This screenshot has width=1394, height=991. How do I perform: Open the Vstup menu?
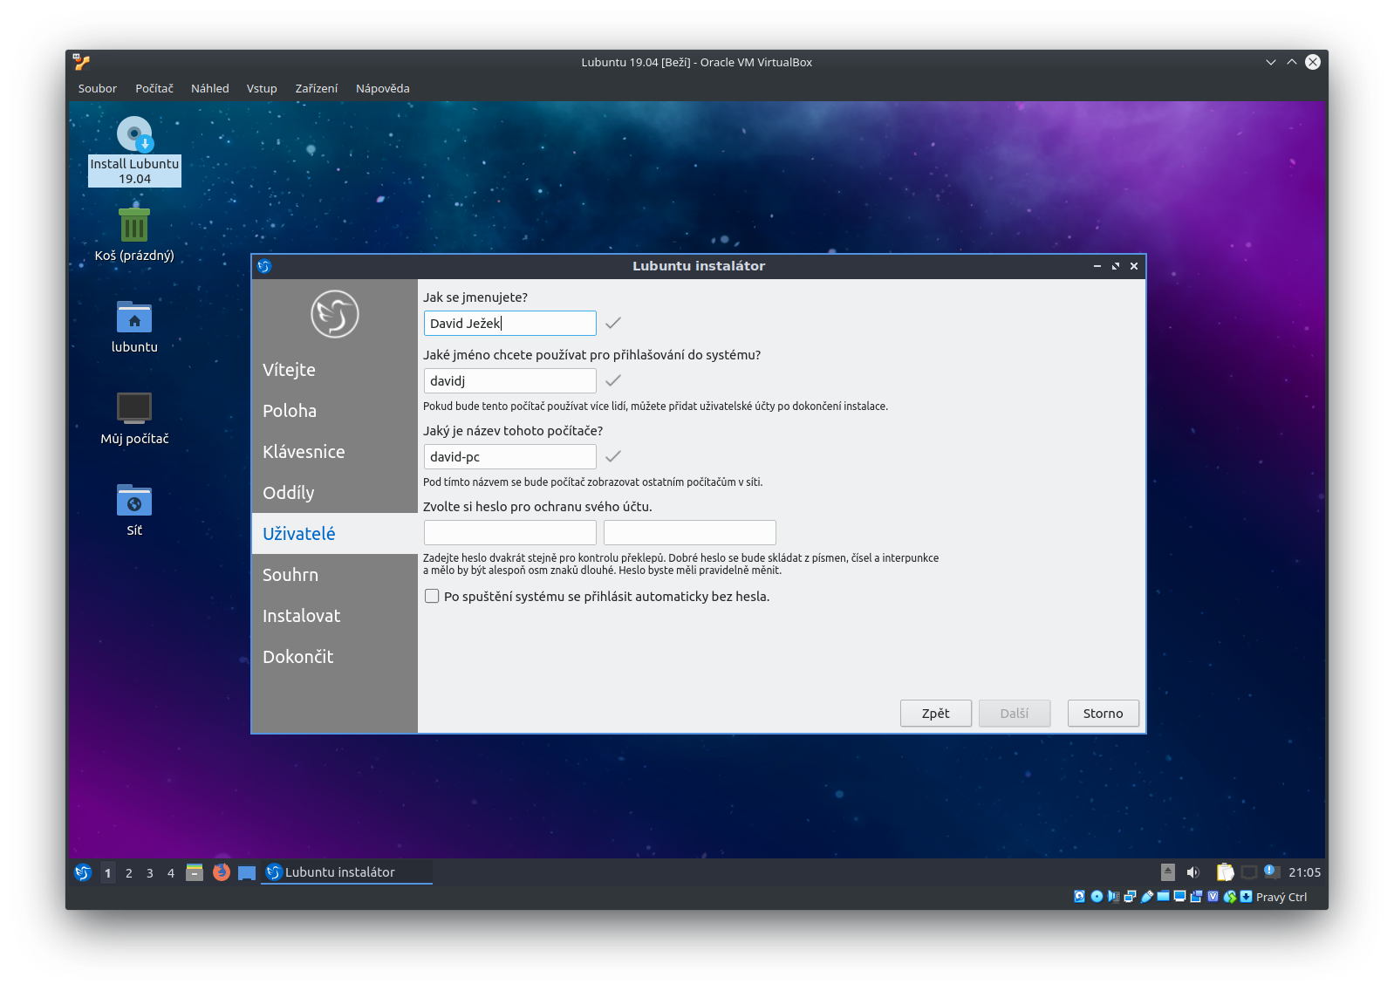[x=262, y=88]
